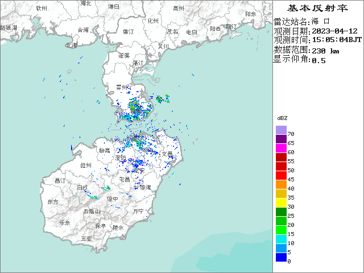
Task: Click the 澄迈 county label
Action: coord(121,158)
